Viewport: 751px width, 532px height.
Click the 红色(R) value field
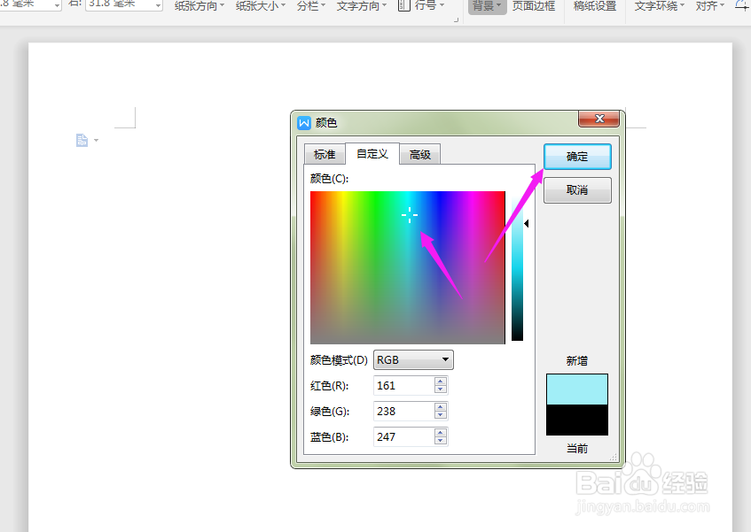click(403, 385)
